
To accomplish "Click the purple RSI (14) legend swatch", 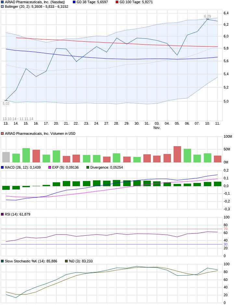I will tap(2, 214).
